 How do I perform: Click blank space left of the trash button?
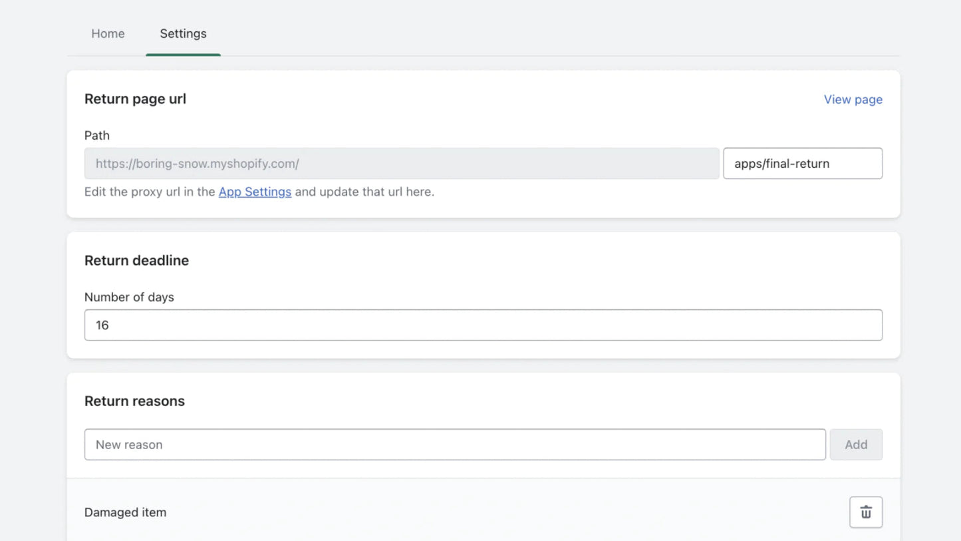pos(505,512)
